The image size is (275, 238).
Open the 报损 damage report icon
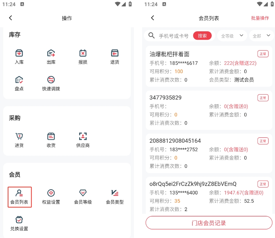point(83,56)
